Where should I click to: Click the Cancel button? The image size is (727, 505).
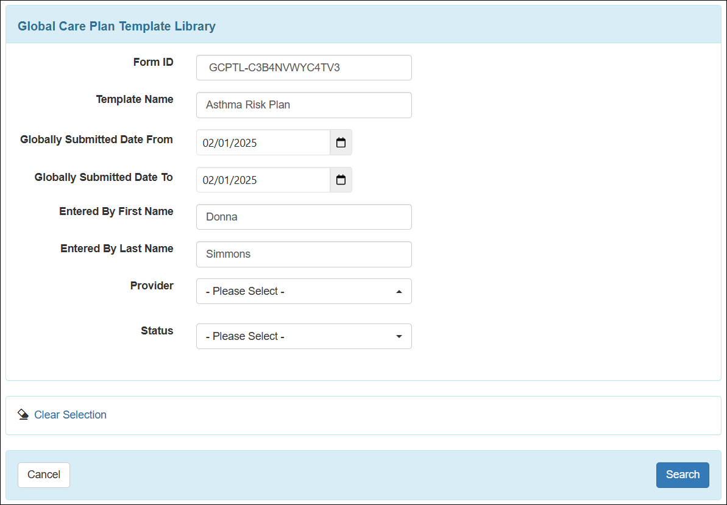(x=44, y=475)
